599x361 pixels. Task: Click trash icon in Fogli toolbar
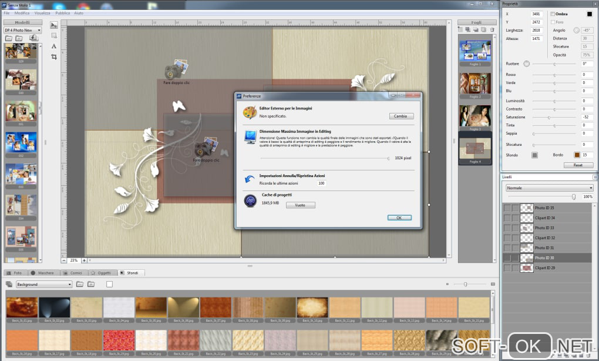pyautogui.click(x=492, y=29)
